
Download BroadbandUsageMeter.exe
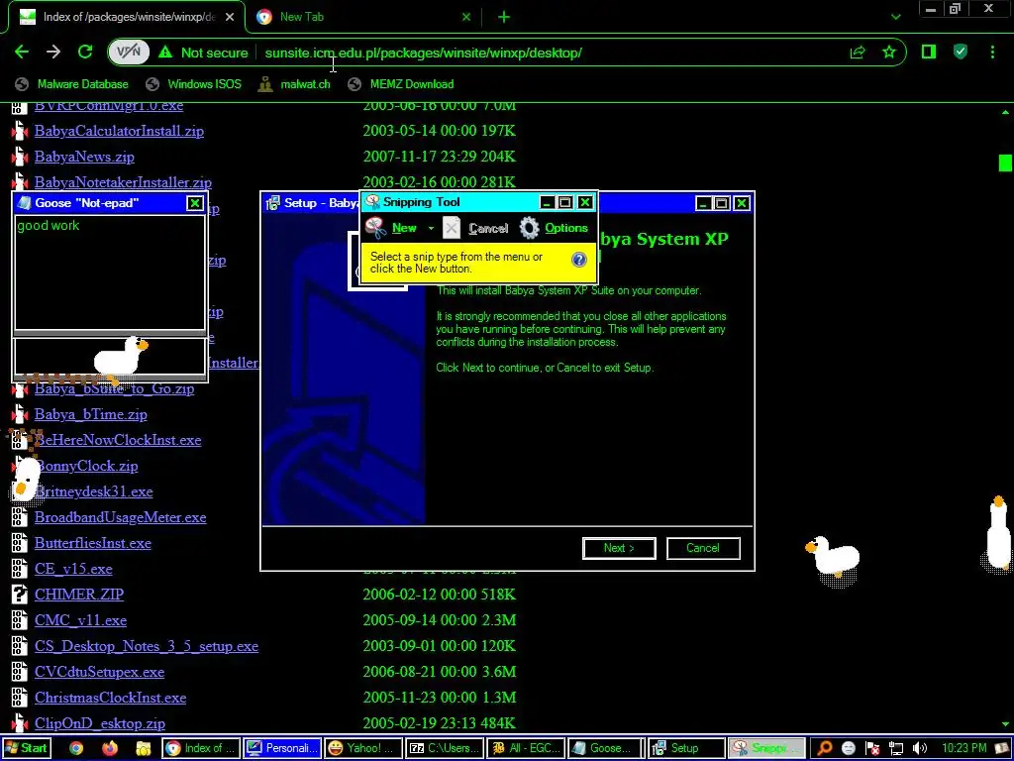(x=120, y=517)
